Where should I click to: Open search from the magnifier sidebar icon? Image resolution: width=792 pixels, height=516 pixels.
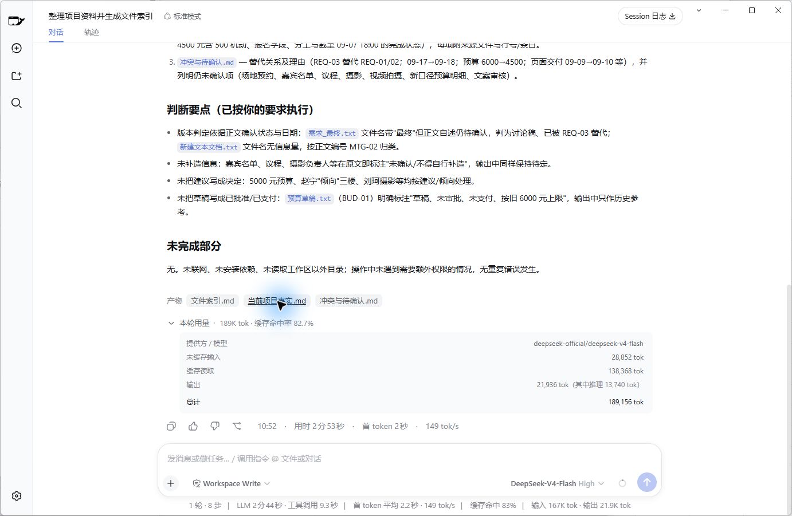tap(17, 103)
